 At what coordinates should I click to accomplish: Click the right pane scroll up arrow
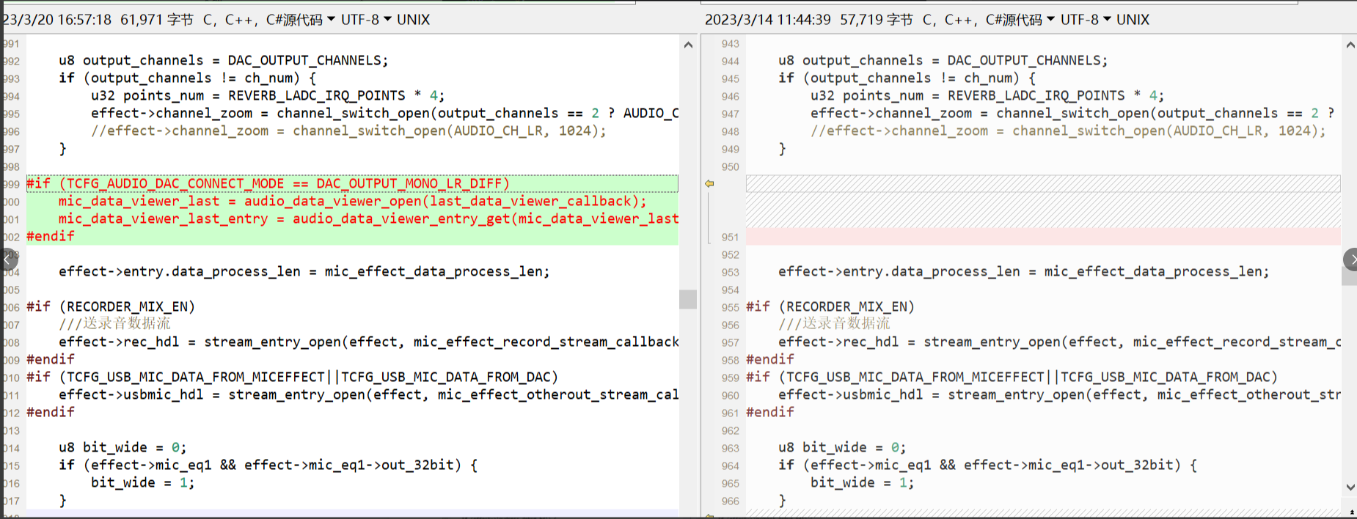pyautogui.click(x=1350, y=45)
